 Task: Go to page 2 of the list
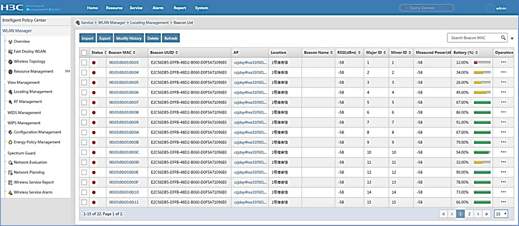click(469, 214)
